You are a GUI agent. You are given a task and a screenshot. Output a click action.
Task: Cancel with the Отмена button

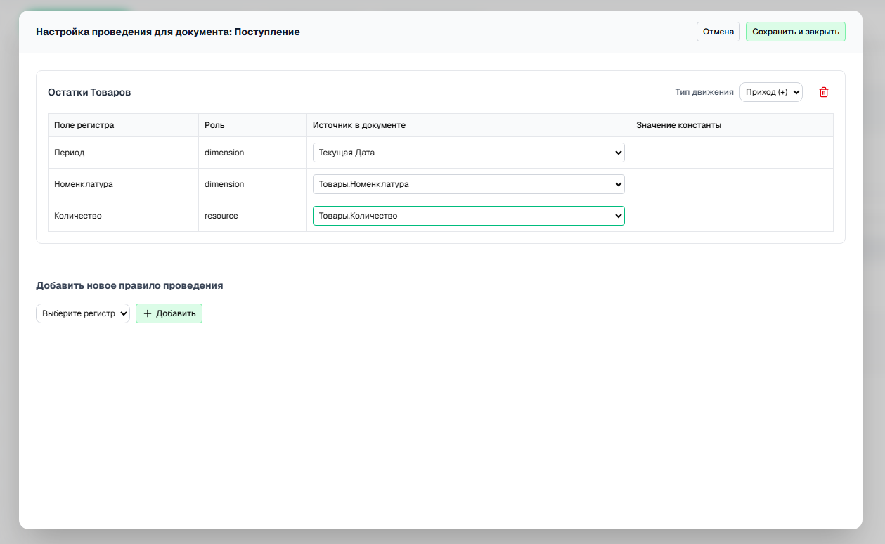(718, 32)
